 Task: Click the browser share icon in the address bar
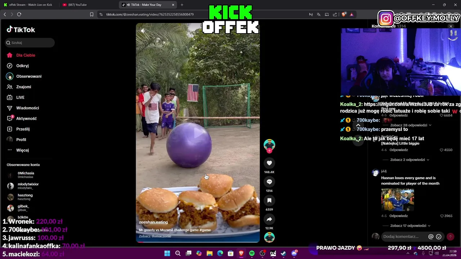coord(335,14)
